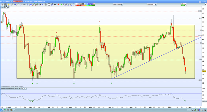Click the Prix panel wrench settings icon
This screenshot has width=207, height=112.
[x=4, y=7]
